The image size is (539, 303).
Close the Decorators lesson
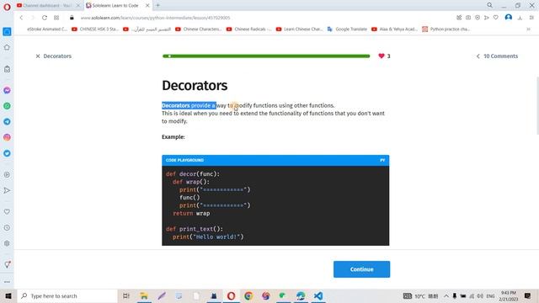[38, 56]
